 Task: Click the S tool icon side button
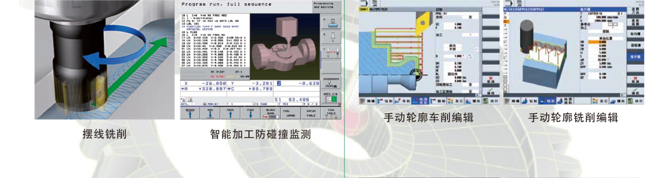pos(332,37)
